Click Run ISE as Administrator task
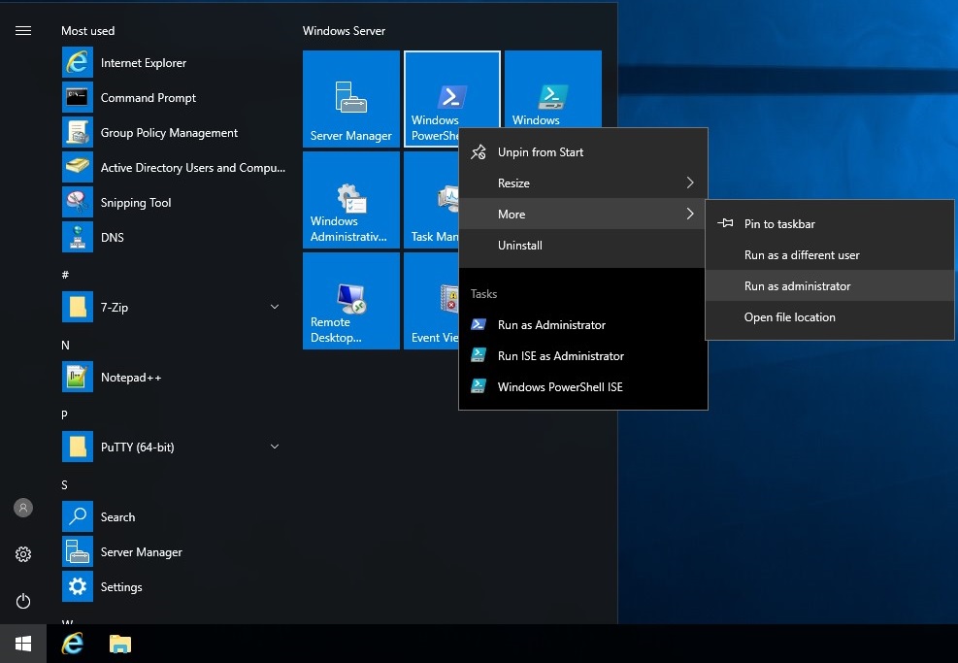Image resolution: width=958 pixels, height=663 pixels. (560, 356)
